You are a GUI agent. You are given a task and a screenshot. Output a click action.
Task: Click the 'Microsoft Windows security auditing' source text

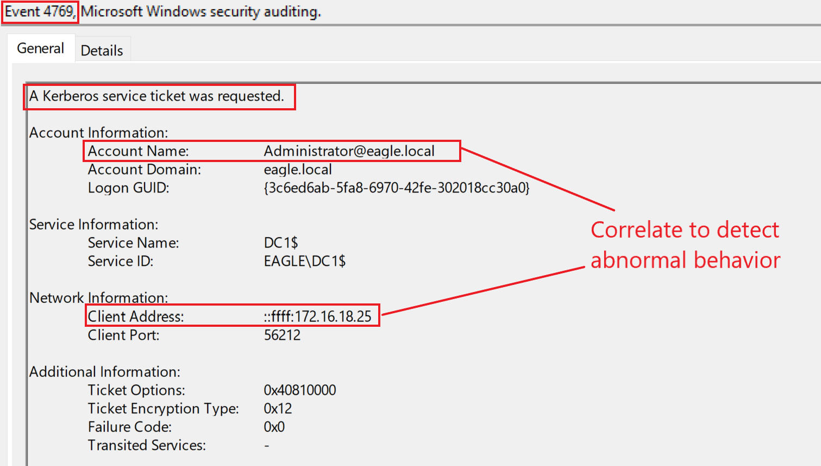click(x=200, y=11)
